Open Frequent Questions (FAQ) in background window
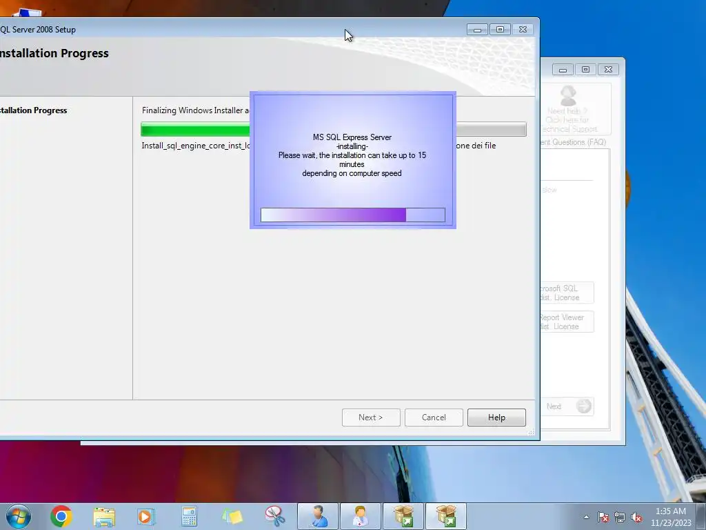 (573, 142)
